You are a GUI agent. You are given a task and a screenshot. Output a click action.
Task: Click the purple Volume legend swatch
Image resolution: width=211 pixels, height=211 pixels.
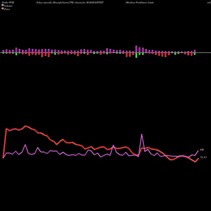click(x=3, y=5)
